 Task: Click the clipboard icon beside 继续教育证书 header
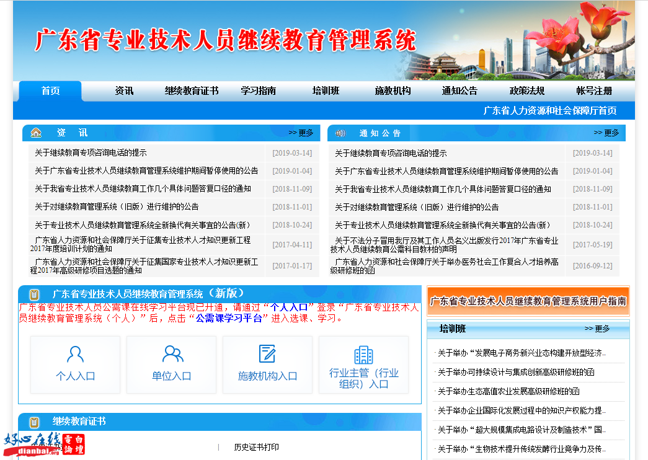[x=34, y=422]
